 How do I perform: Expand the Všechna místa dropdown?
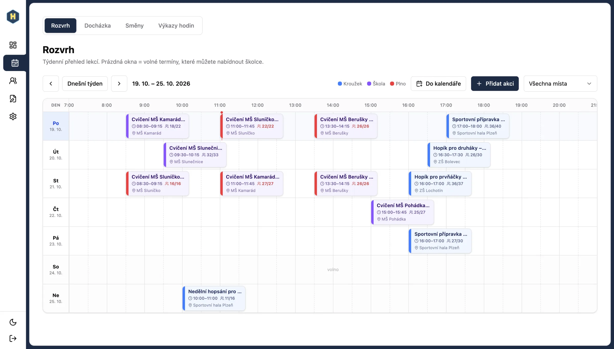tap(560, 84)
